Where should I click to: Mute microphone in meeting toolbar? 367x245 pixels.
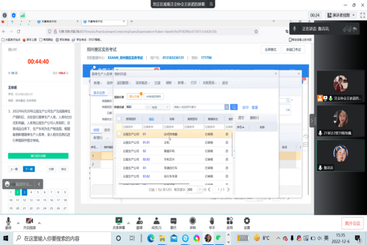click(9, 221)
